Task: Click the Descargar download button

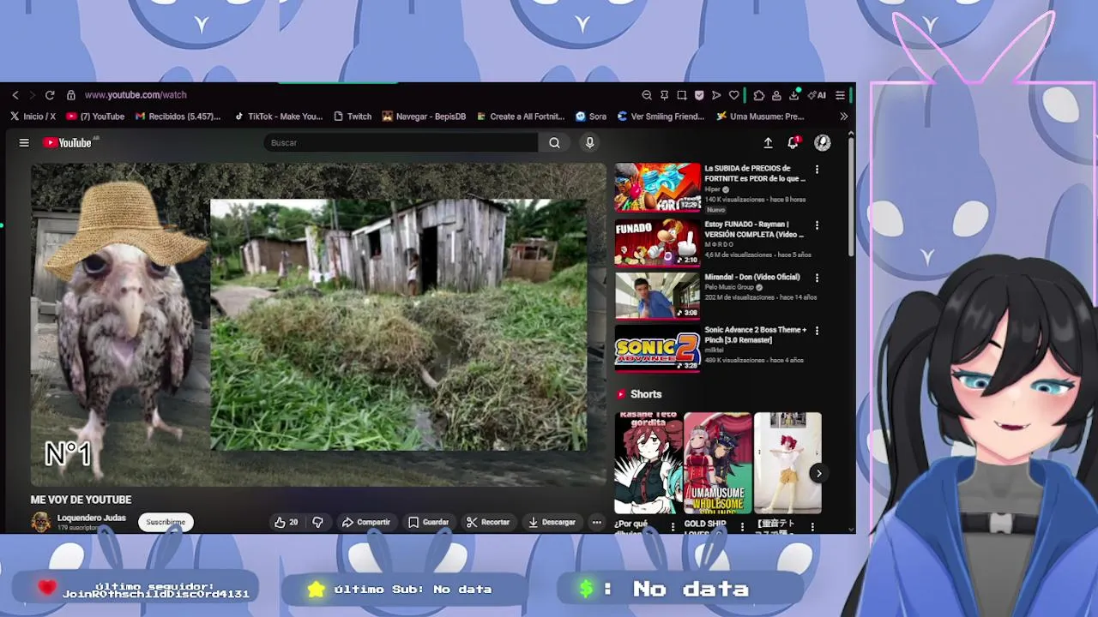Action: click(x=552, y=522)
